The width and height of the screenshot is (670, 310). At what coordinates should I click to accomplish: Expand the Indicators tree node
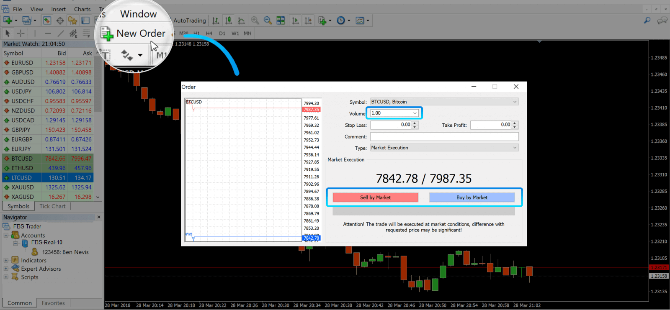[x=6, y=260]
